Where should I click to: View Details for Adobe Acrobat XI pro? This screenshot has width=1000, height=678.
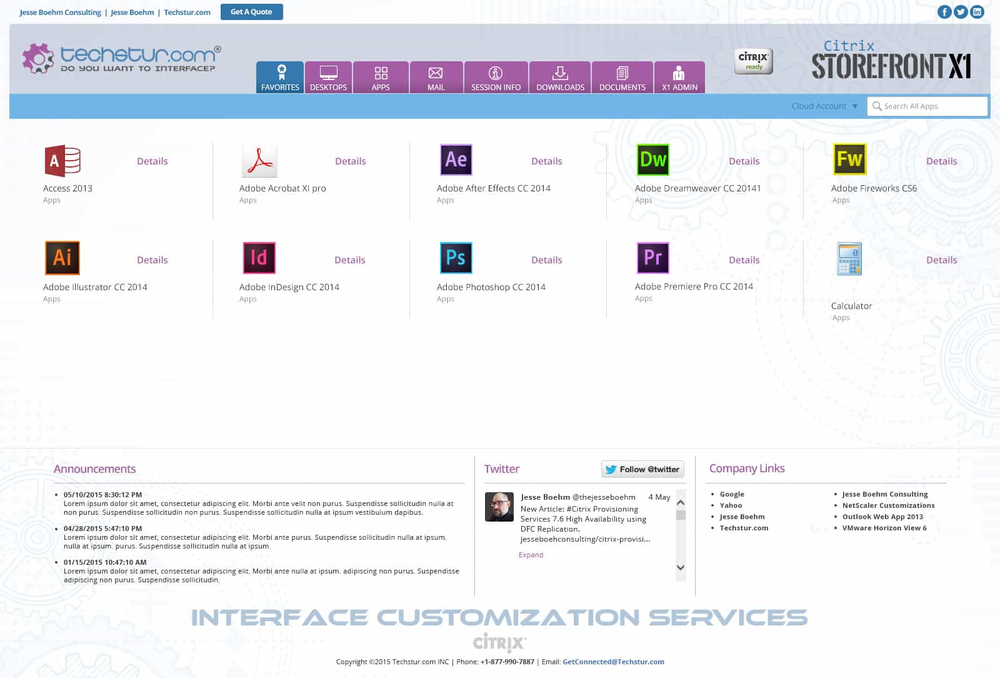click(351, 161)
